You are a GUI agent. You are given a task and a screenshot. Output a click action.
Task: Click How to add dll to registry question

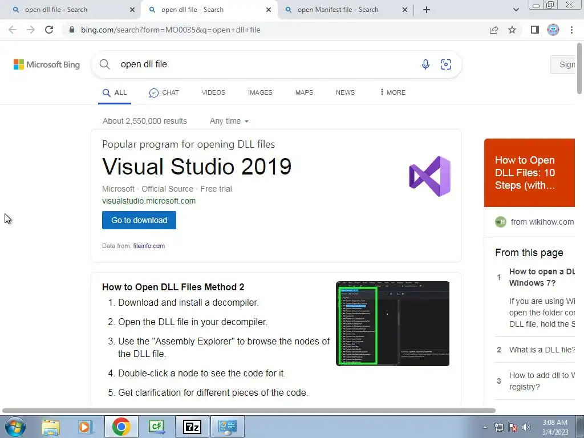pyautogui.click(x=542, y=381)
